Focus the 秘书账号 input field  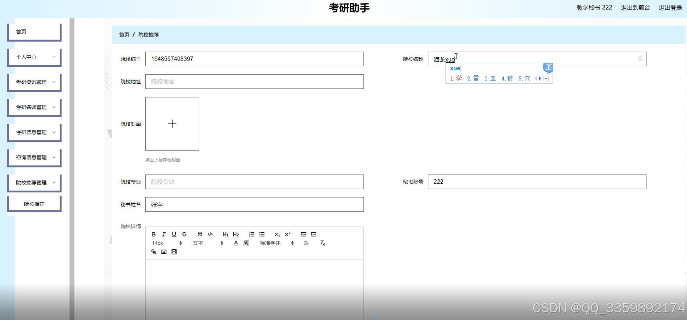tap(537, 182)
